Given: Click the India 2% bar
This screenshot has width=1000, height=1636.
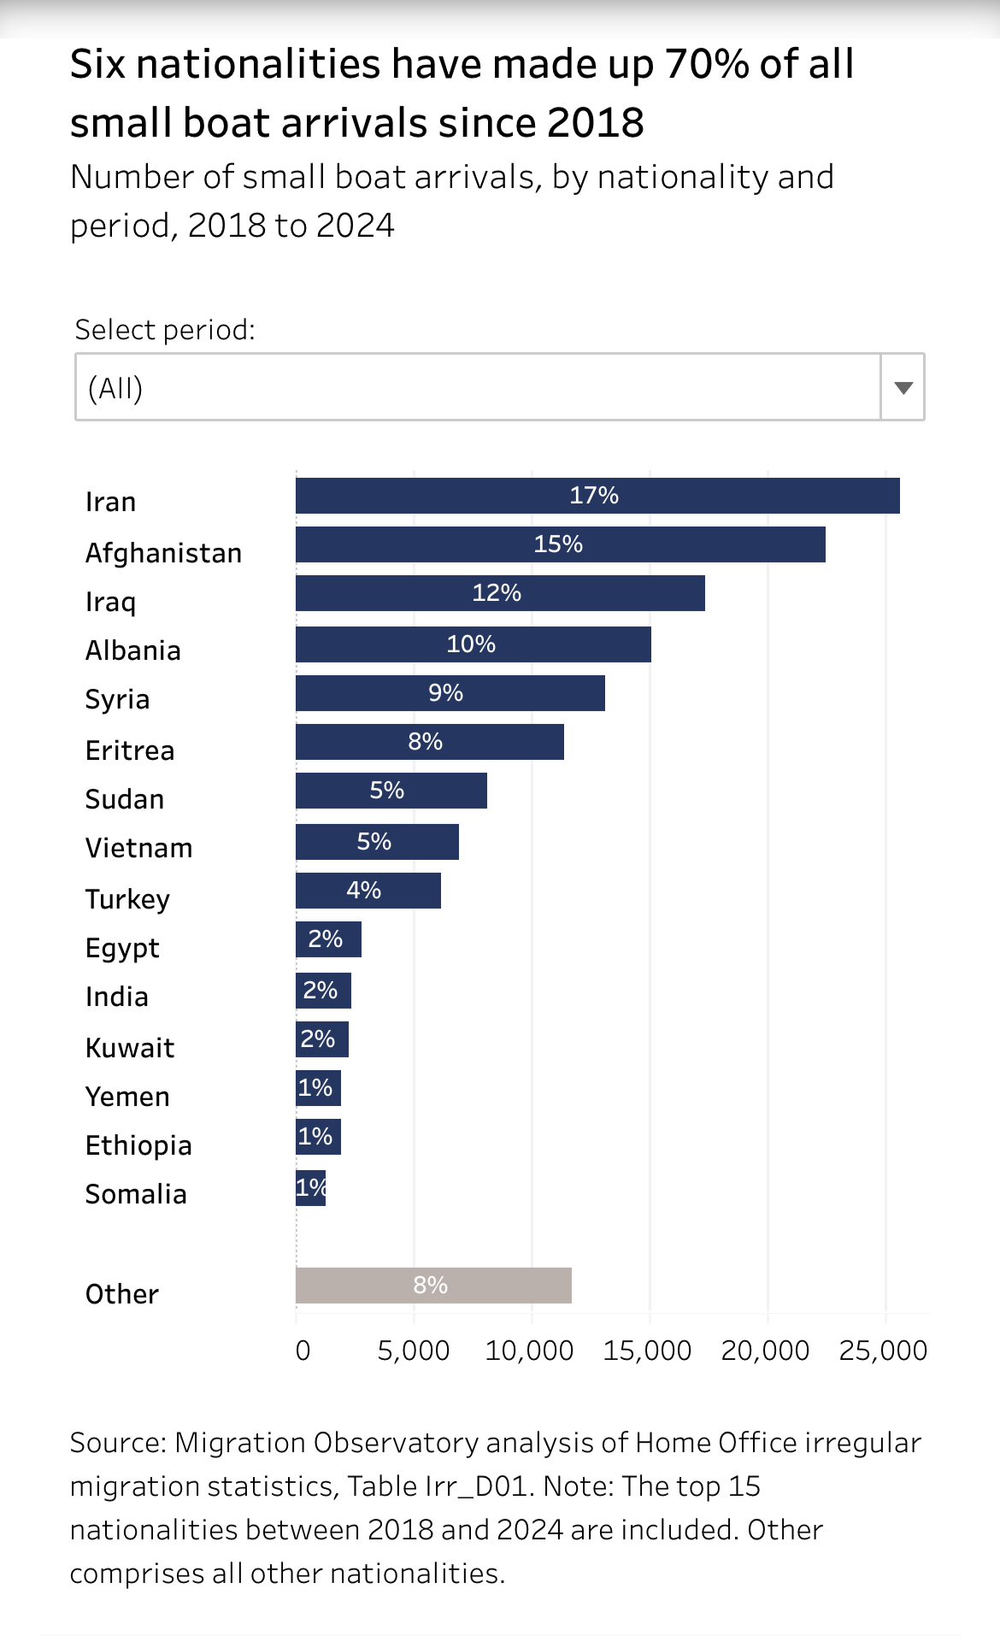Looking at the screenshot, I should [x=323, y=991].
